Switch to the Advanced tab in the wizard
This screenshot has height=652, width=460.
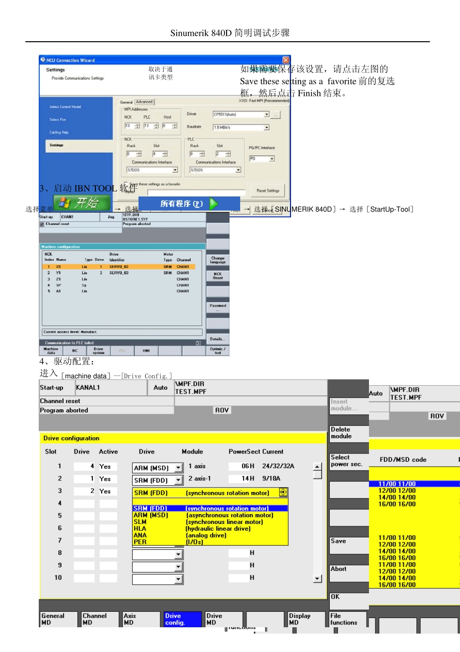(144, 102)
